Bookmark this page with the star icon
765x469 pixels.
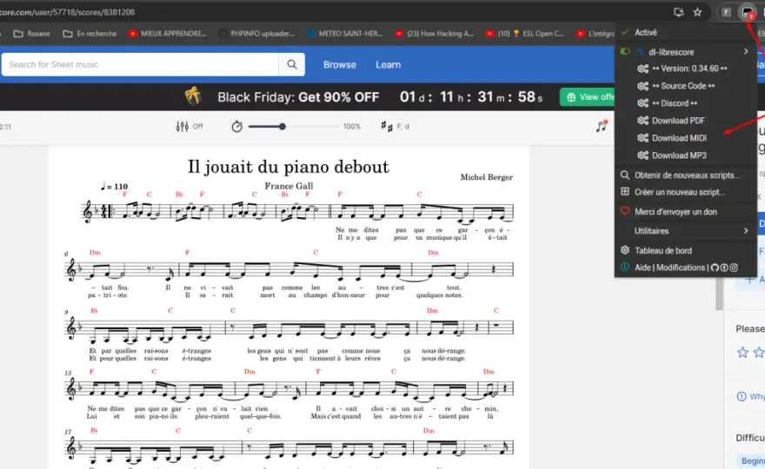[x=697, y=12]
